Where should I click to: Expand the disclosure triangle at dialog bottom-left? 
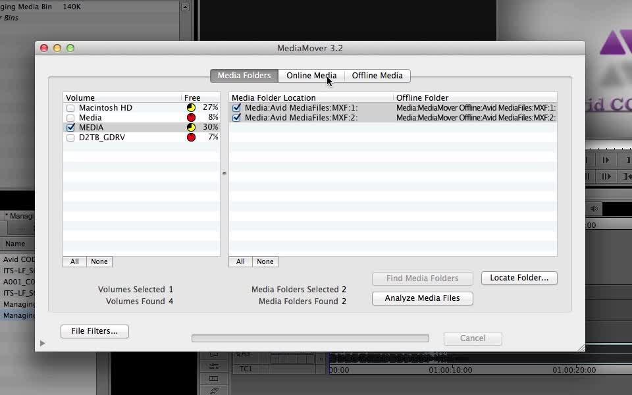[42, 344]
